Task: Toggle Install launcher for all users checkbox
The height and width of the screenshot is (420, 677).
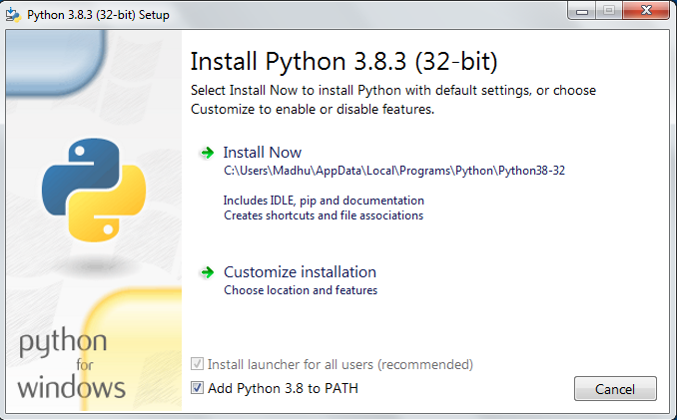Action: 197,364
